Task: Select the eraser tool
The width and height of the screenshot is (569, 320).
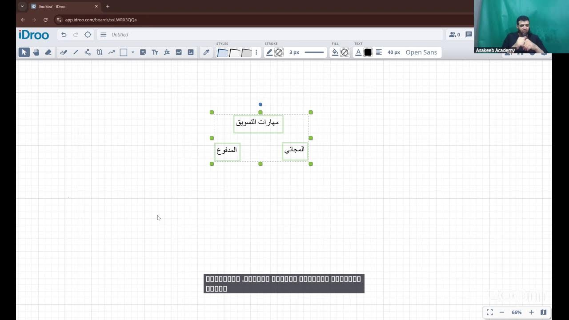Action: click(x=48, y=52)
